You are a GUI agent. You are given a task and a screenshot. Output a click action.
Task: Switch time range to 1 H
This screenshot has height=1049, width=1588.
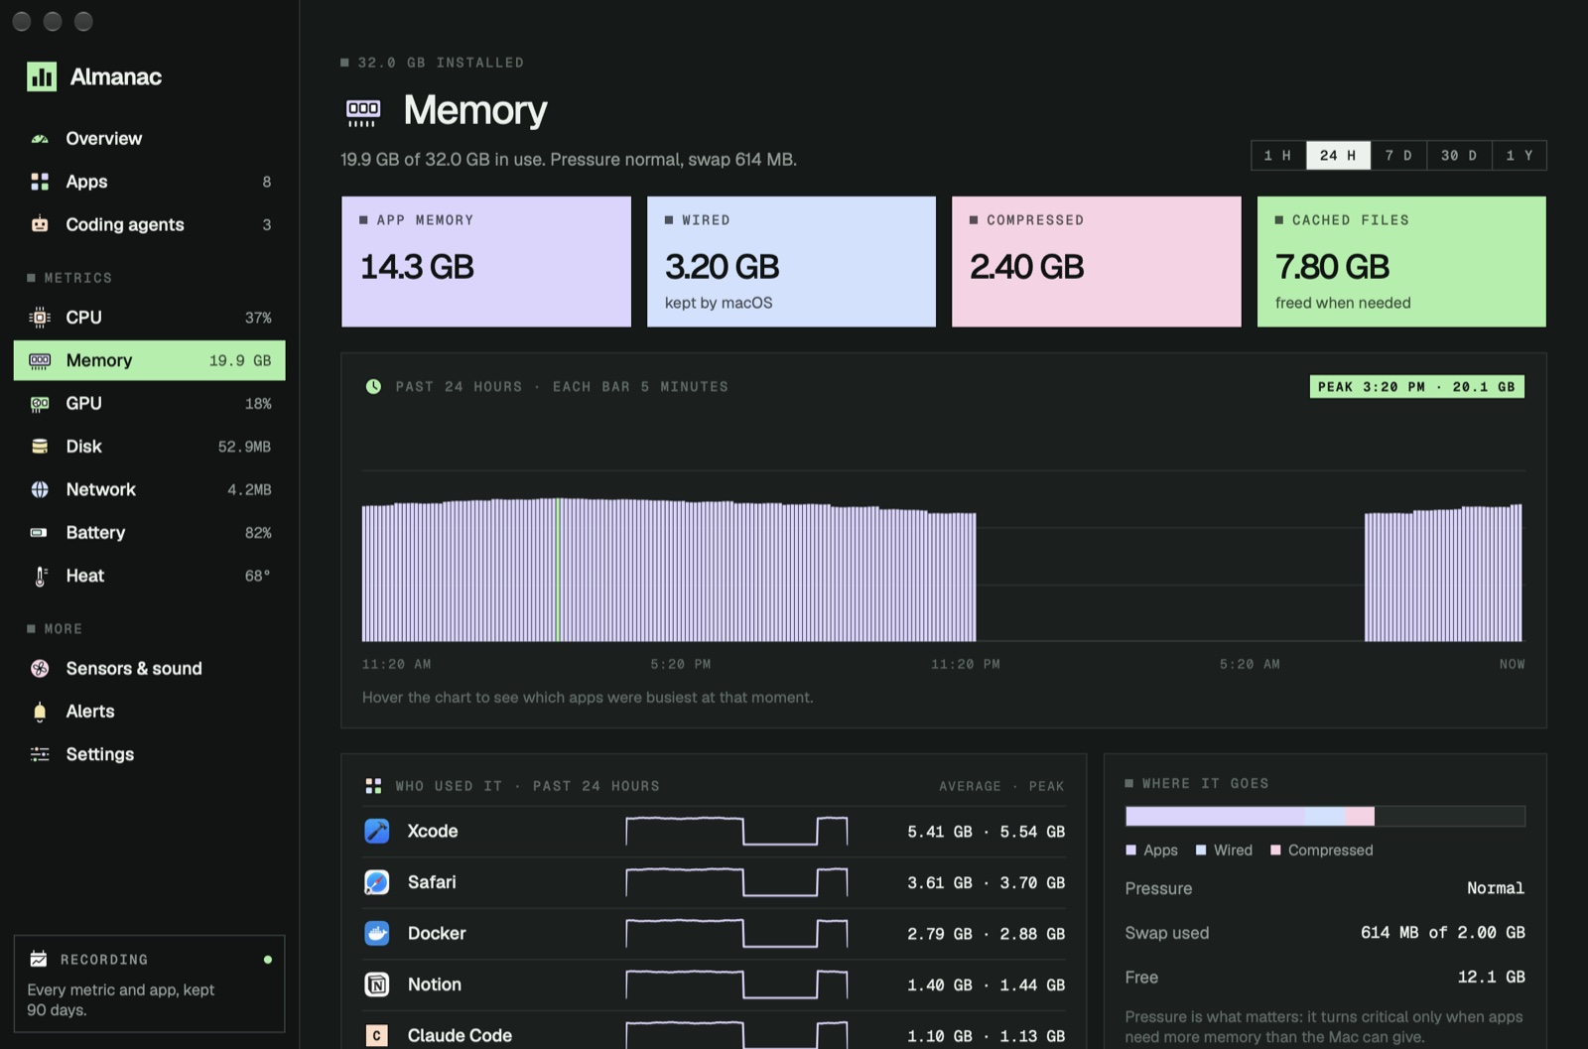coord(1278,156)
